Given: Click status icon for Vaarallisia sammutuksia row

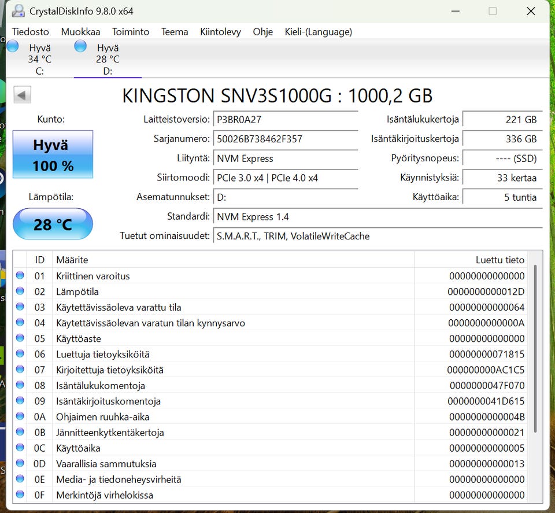Looking at the screenshot, I should click(20, 463).
